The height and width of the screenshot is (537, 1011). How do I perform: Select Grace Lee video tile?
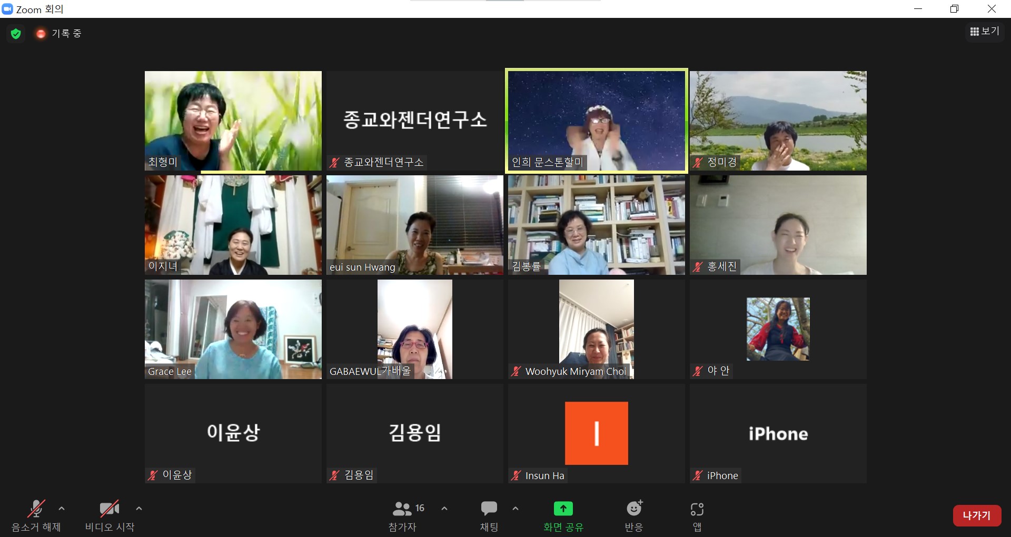click(233, 329)
